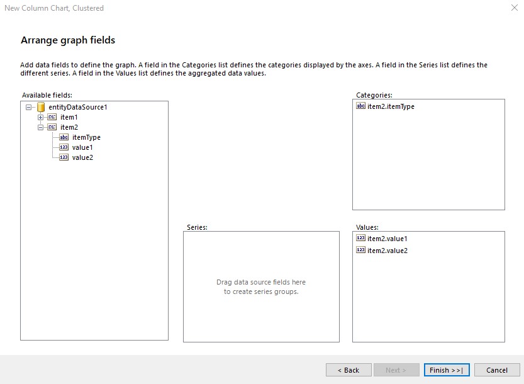The height and width of the screenshot is (384, 524).
Task: Click the Finish >>| button
Action: pyautogui.click(x=447, y=370)
